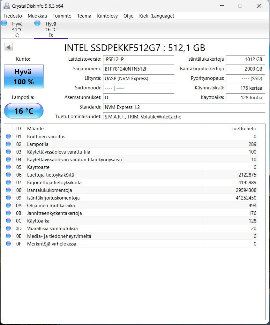Screen dimensions: 270x325
Task: Open the Tiedosto menu
Action: click(13, 16)
